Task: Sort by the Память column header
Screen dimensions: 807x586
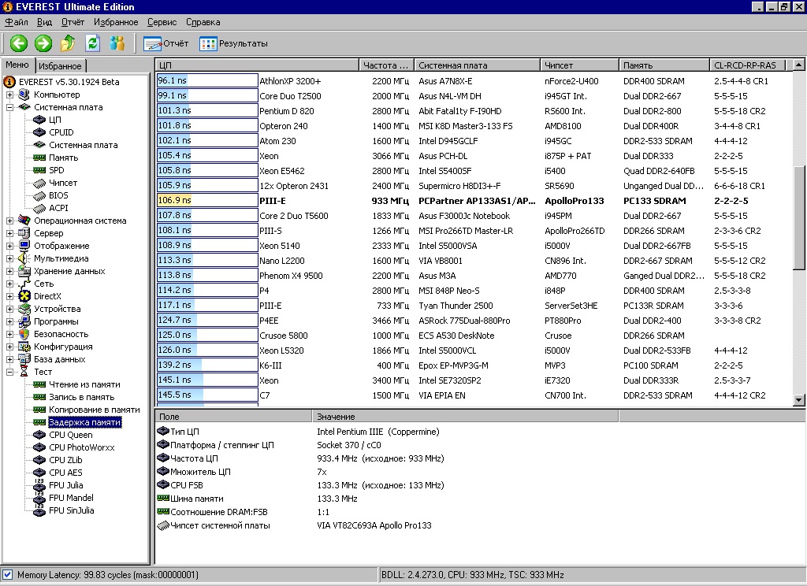Action: [664, 65]
